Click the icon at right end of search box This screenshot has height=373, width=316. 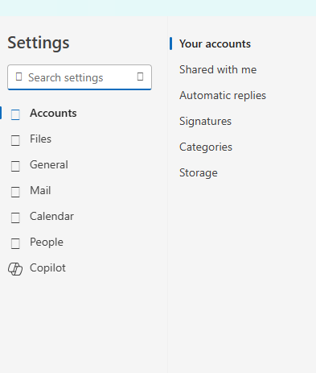[140, 77]
